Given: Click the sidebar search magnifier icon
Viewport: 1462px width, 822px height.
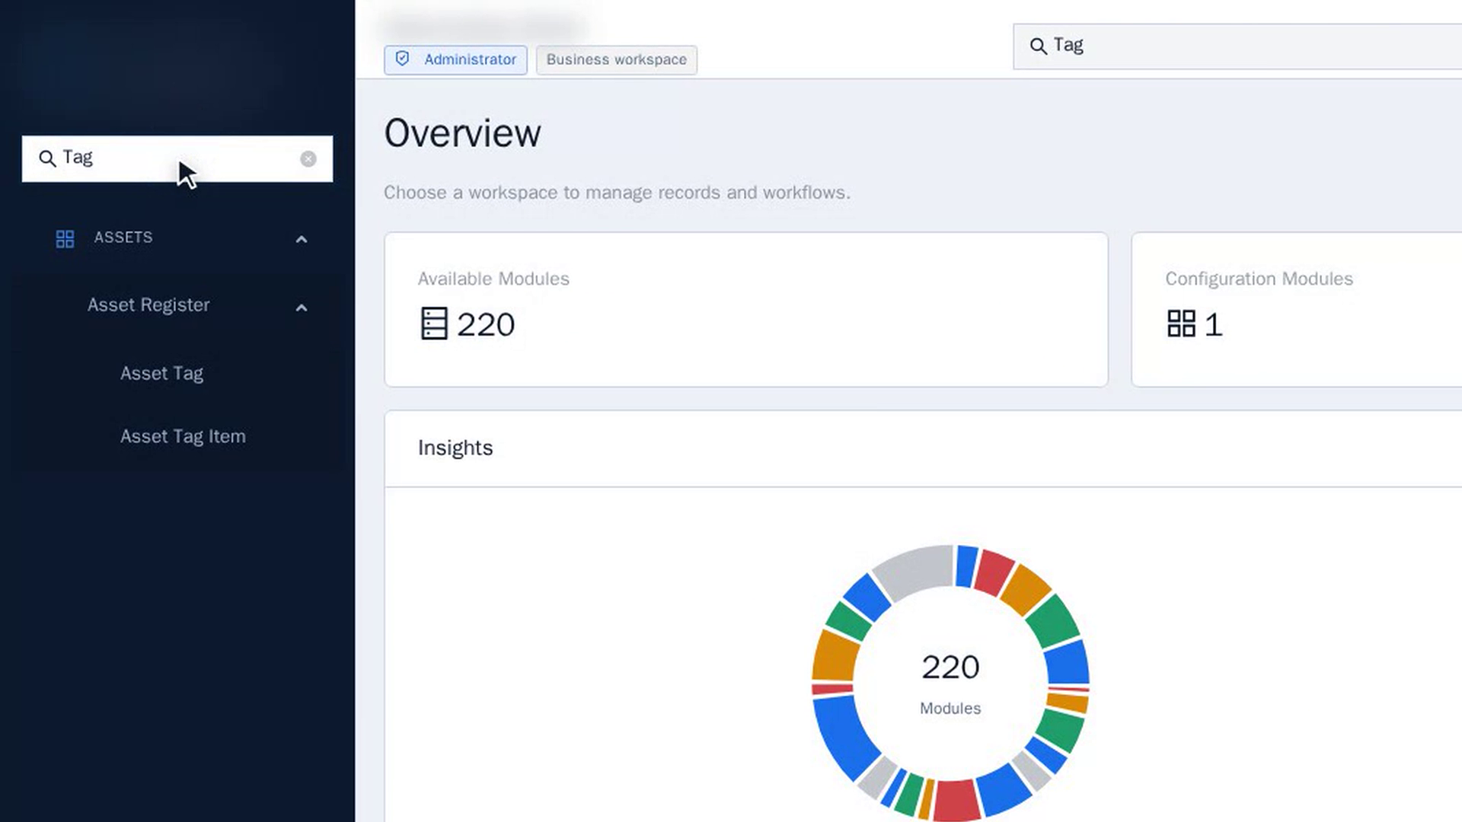Looking at the screenshot, I should pyautogui.click(x=47, y=158).
